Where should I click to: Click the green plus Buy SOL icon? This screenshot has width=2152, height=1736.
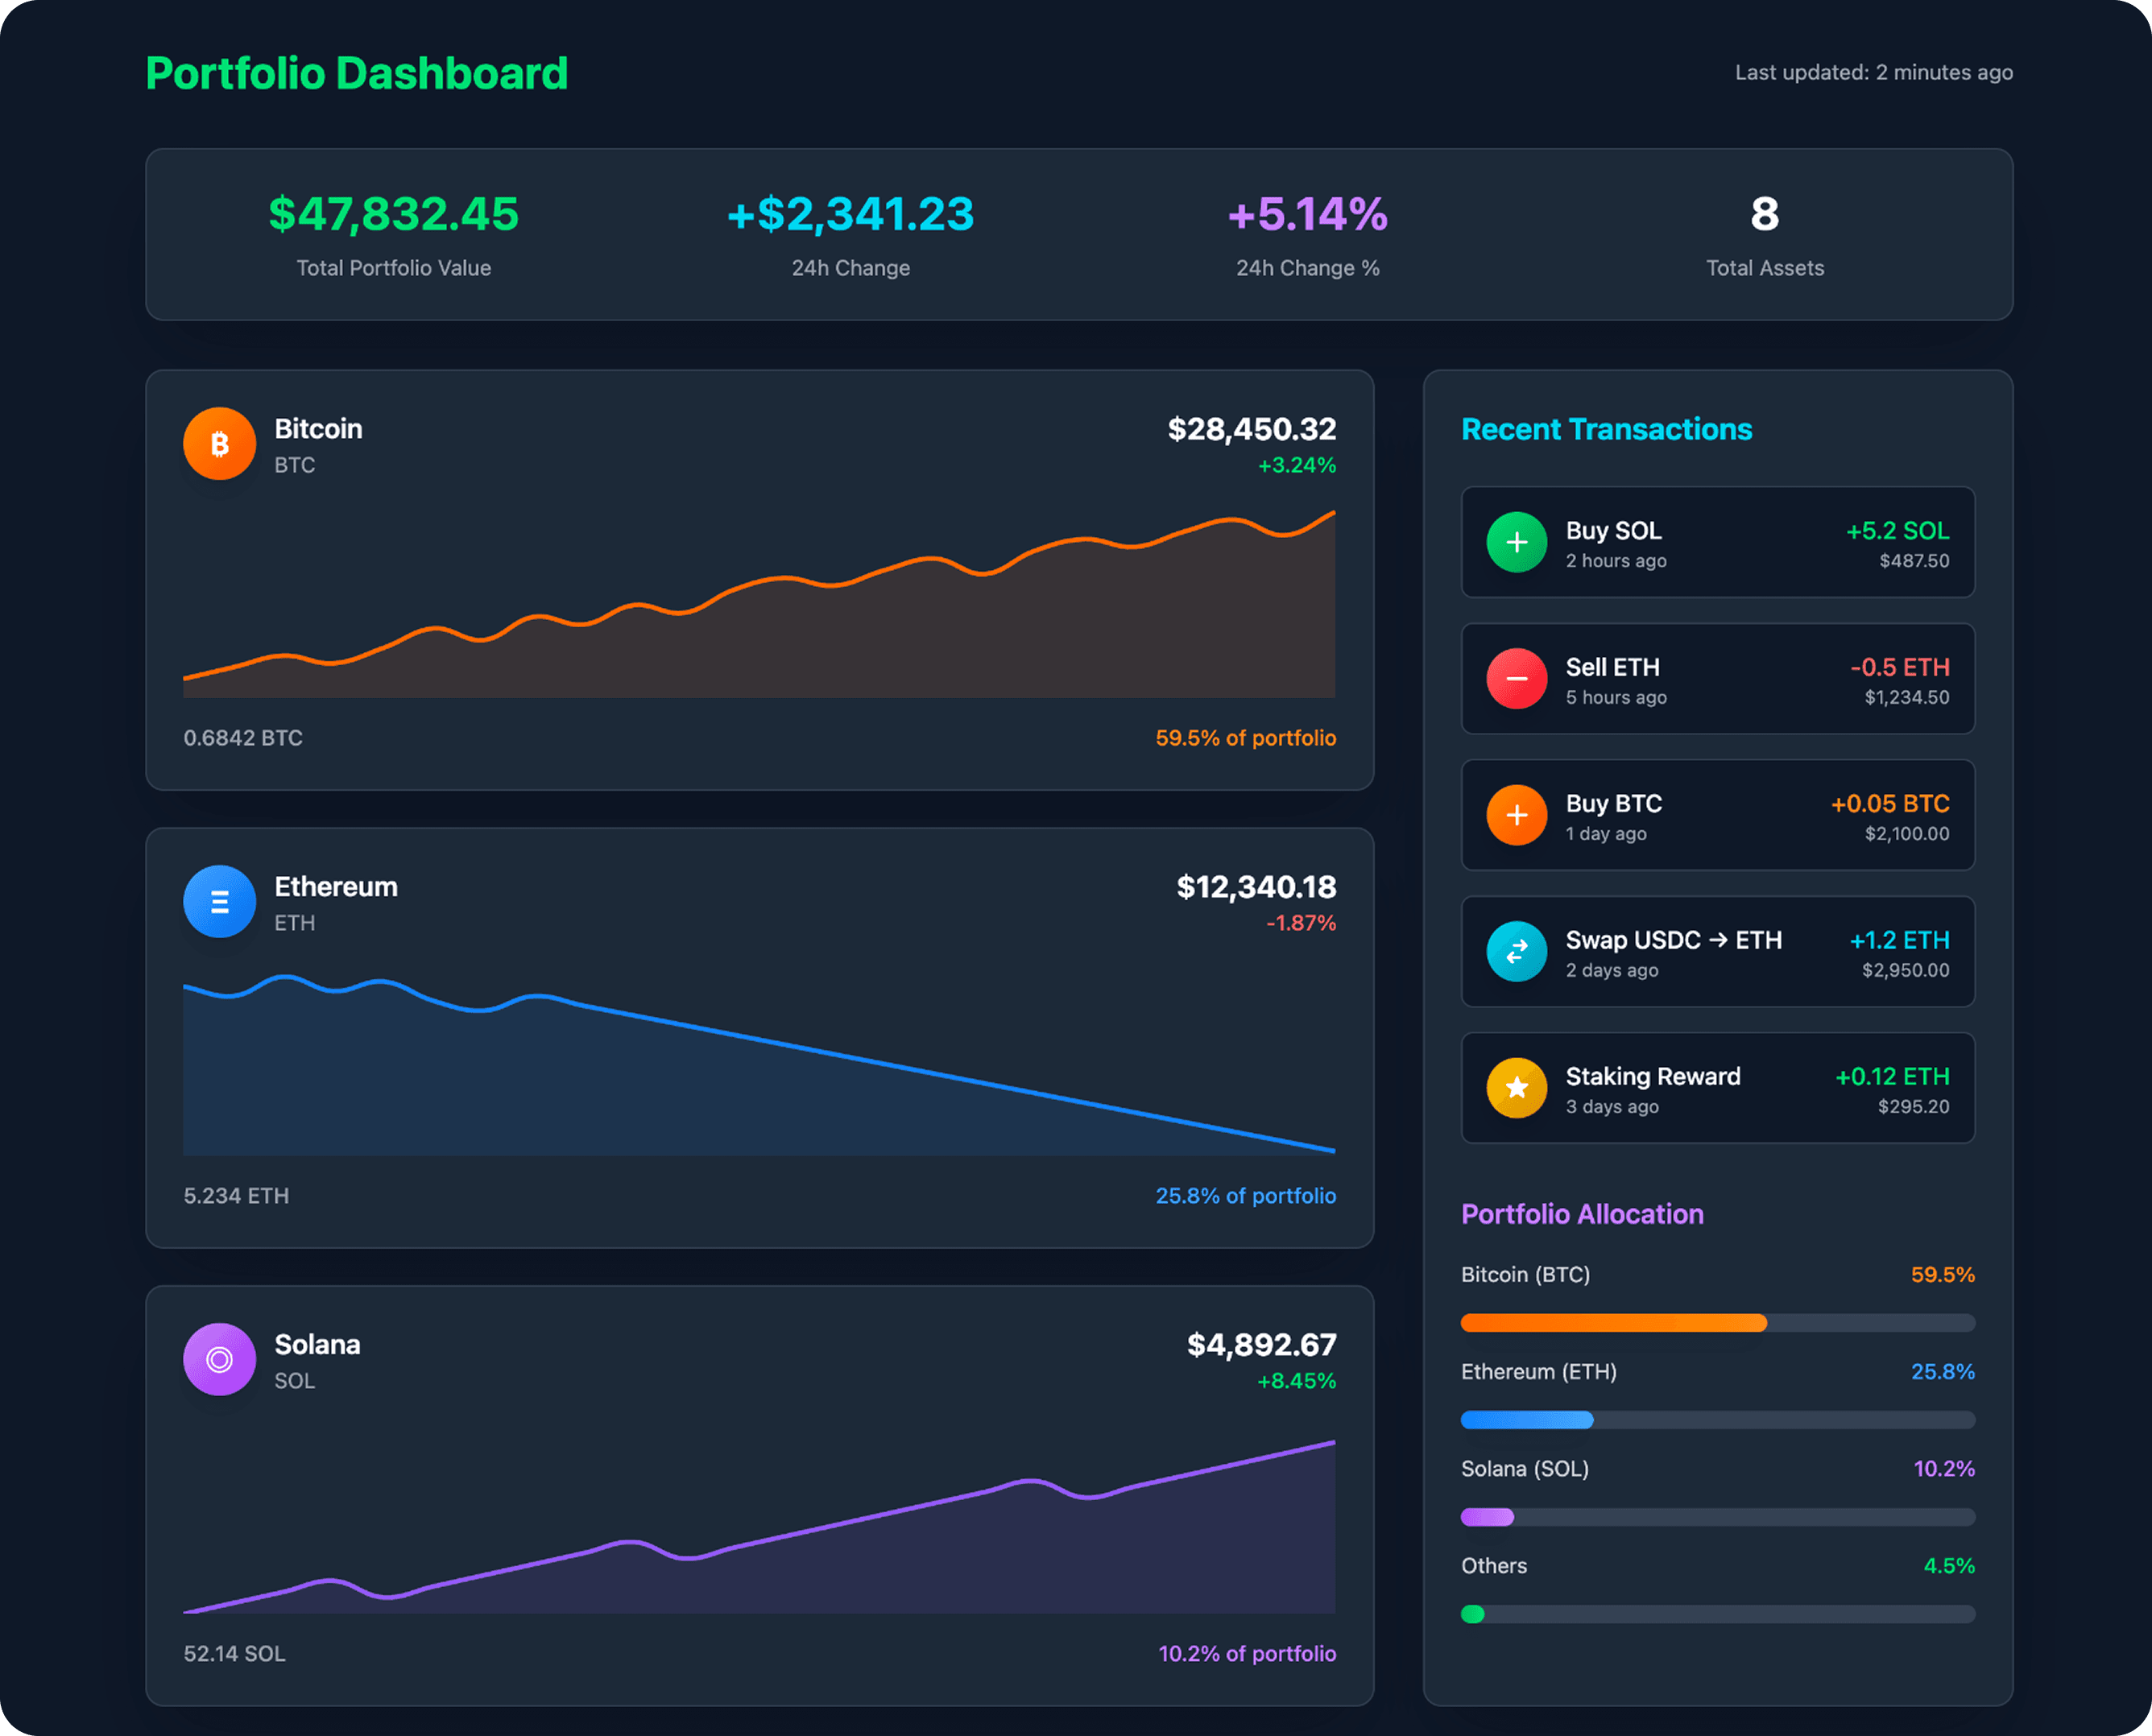point(1516,542)
